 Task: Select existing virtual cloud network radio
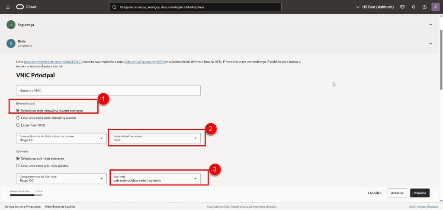tap(18, 111)
